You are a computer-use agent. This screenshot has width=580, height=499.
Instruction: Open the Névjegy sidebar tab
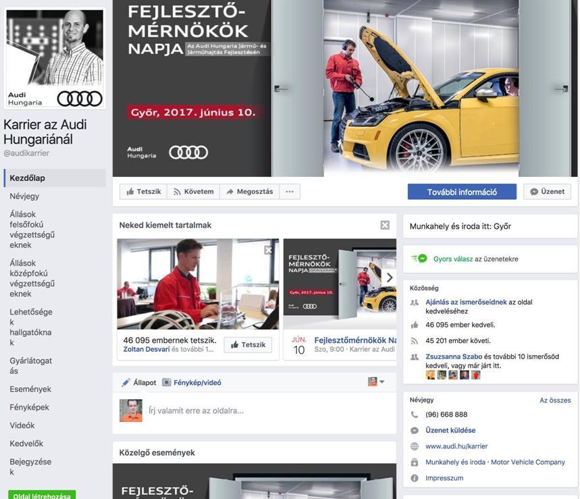tap(24, 196)
